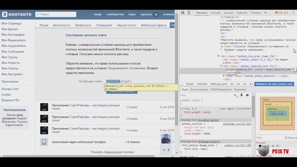Viewport: 297px width, 167px height.
Task: Click the diamond icon in Styles toolbar
Action: click(x=247, y=95)
